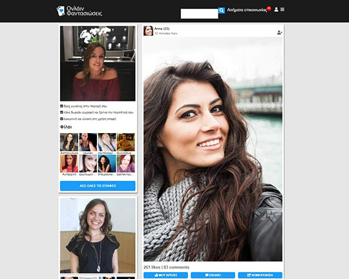Click the add friend icon on Anna's post
Image resolution: width=349 pixels, height=279 pixels.
point(280,32)
